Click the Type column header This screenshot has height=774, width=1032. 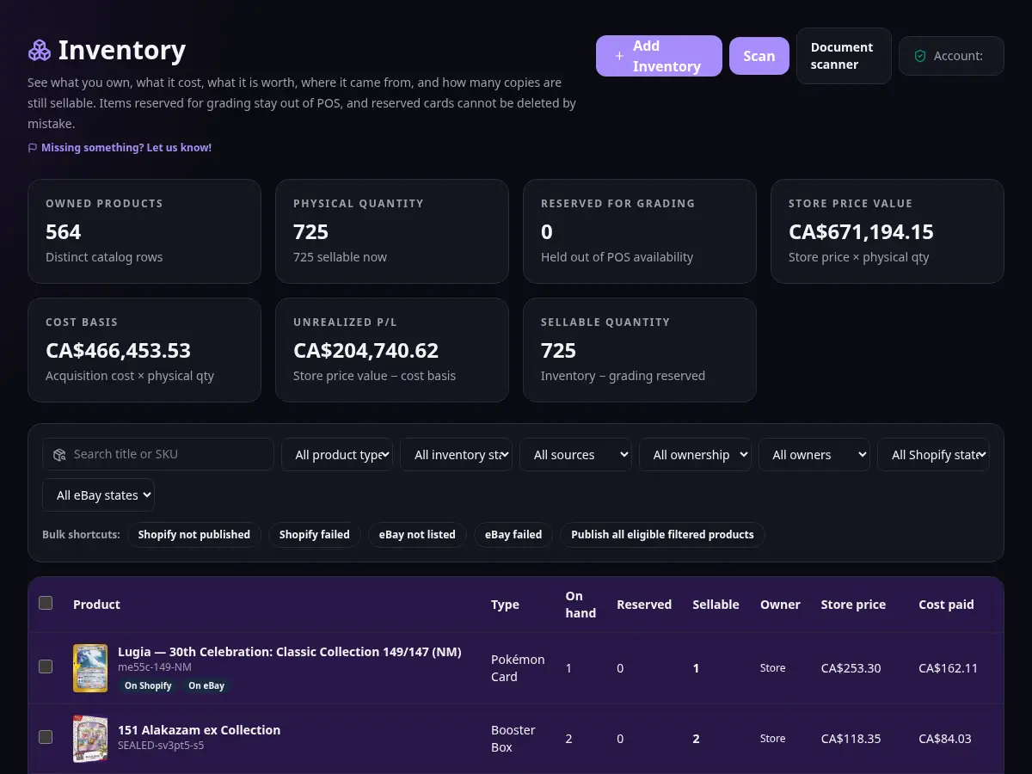(505, 605)
